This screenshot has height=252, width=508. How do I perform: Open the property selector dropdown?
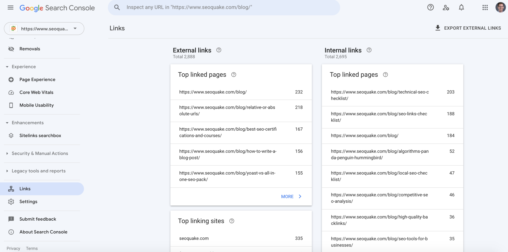[x=44, y=29]
